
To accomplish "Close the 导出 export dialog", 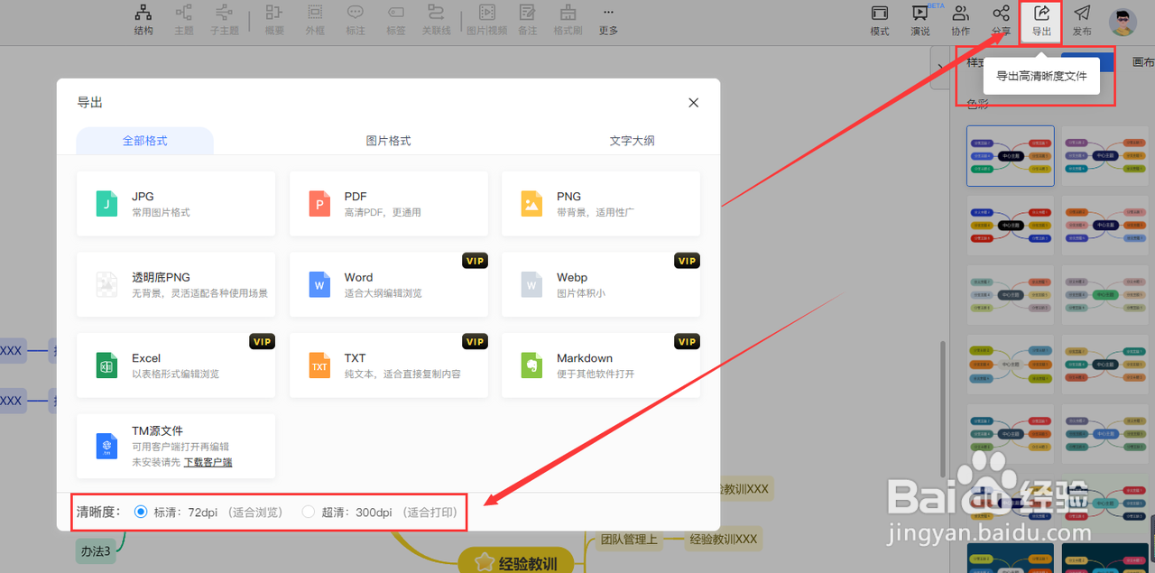I will point(694,103).
